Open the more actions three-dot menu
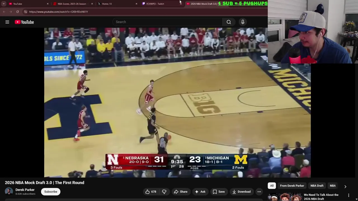Viewport: 358px width, 201px height. pyautogui.click(x=259, y=192)
